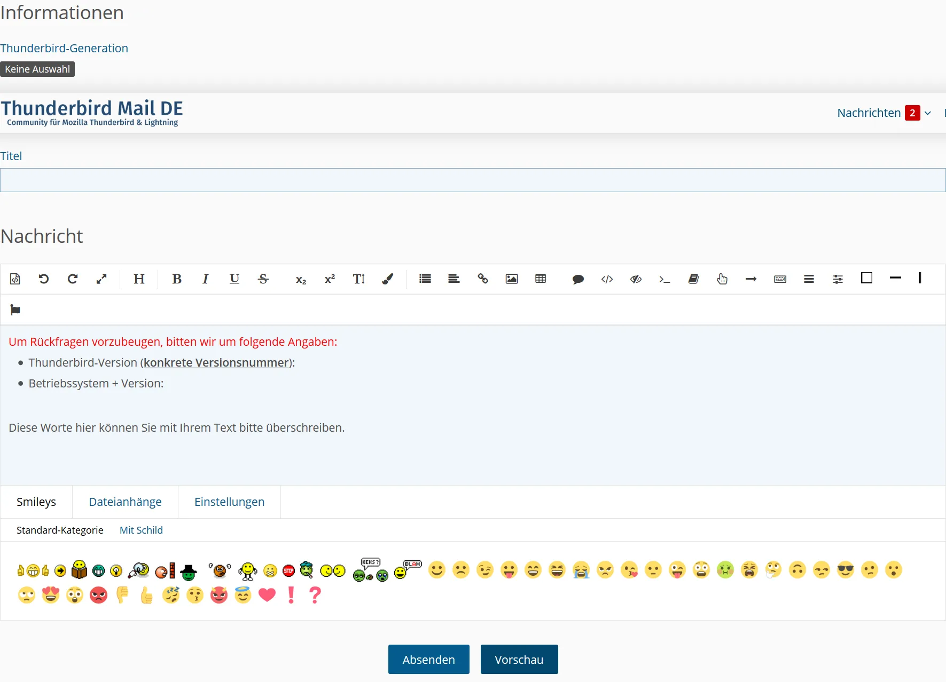
Task: Insert a code block
Action: [x=607, y=279]
